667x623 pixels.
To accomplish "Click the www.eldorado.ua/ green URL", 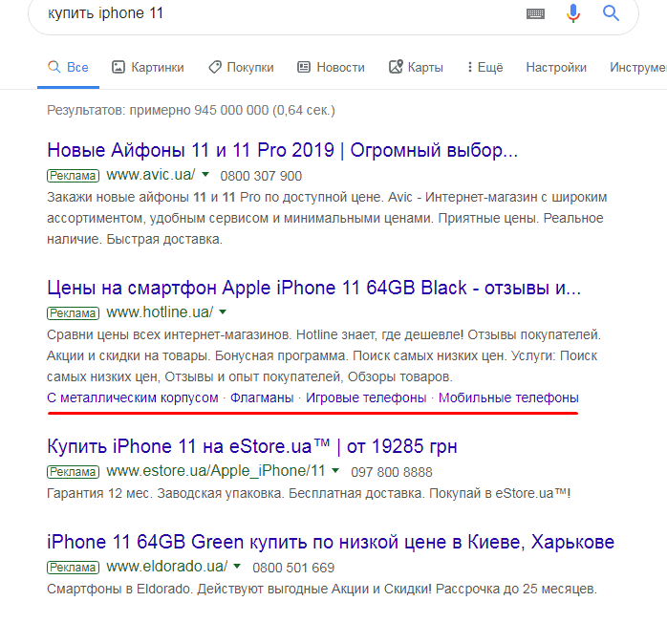I will click(166, 567).
